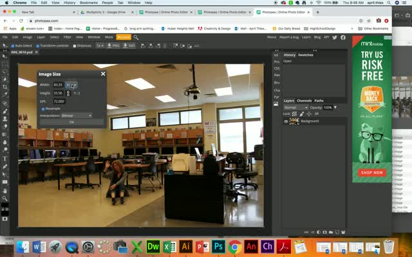Image resolution: width=412 pixels, height=257 pixels.
Task: Open the Photopea Image menu
Action: click(x=27, y=37)
